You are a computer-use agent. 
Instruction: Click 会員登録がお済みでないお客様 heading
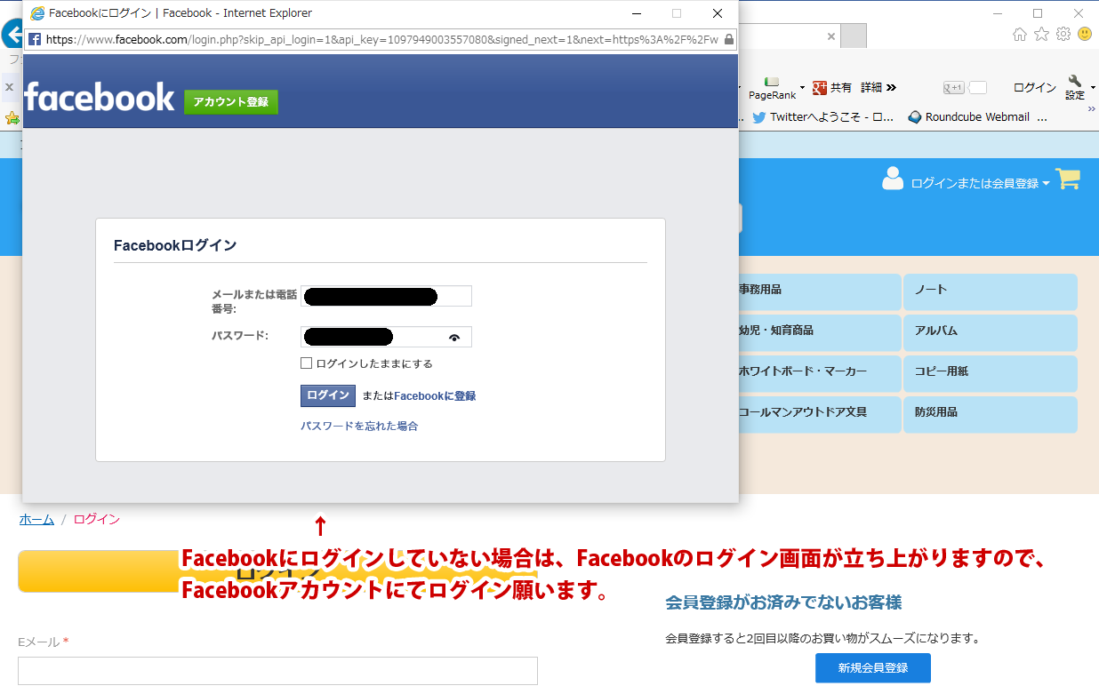coord(783,602)
